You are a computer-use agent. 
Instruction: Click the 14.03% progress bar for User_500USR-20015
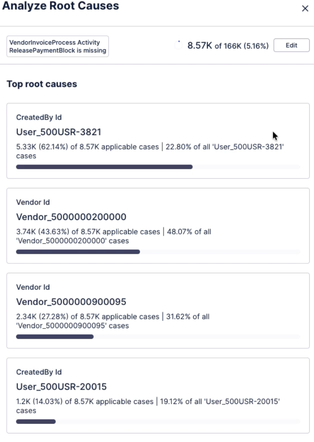[x=36, y=422]
